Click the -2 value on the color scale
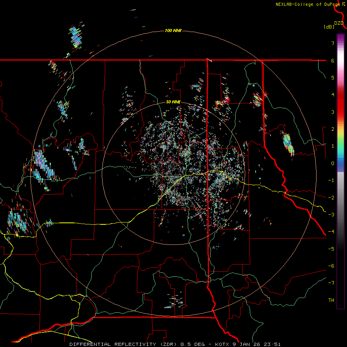Viewport: 347px width, 347px height. 331,198
